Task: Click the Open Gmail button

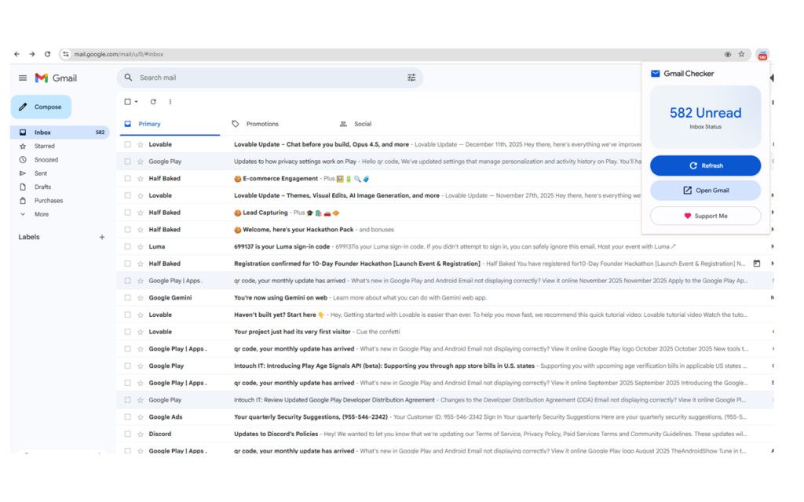Action: coord(705,191)
